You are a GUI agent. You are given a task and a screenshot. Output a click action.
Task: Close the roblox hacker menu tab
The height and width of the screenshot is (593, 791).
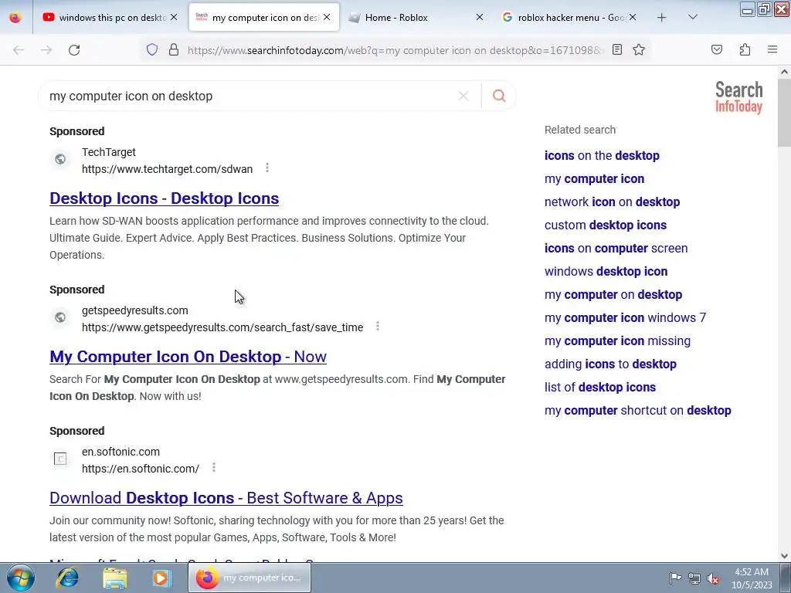click(x=633, y=17)
